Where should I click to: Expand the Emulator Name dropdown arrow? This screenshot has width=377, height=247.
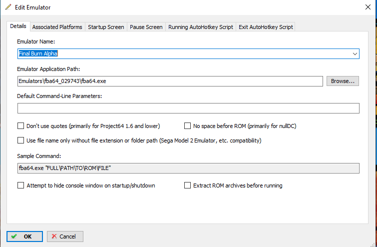tap(355, 53)
